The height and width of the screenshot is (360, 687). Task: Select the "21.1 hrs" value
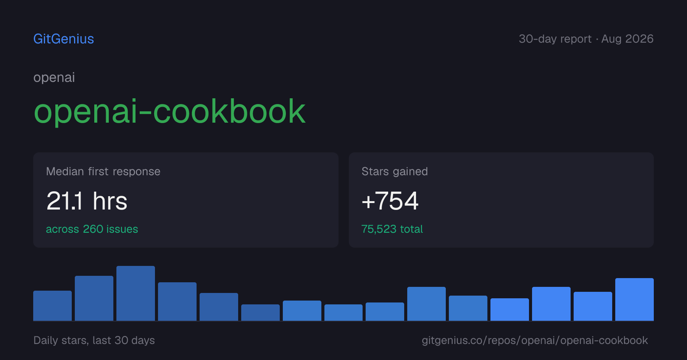(x=87, y=201)
